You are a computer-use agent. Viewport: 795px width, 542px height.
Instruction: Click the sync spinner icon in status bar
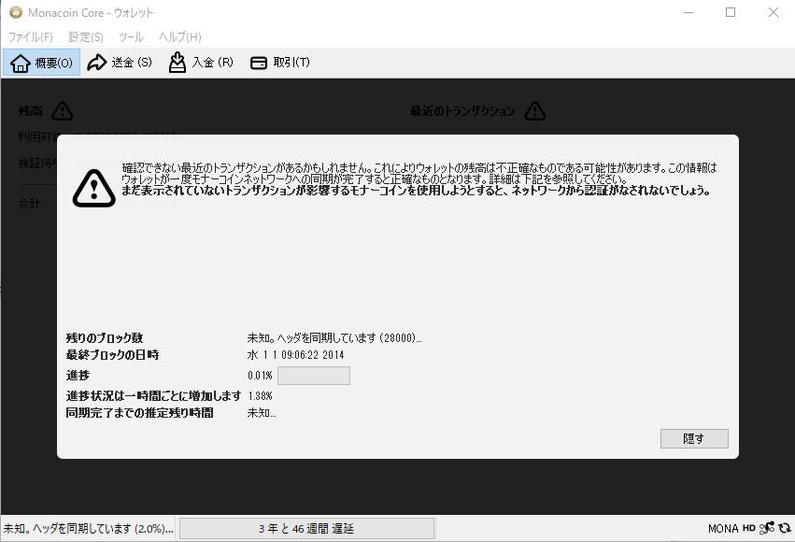pos(784,529)
